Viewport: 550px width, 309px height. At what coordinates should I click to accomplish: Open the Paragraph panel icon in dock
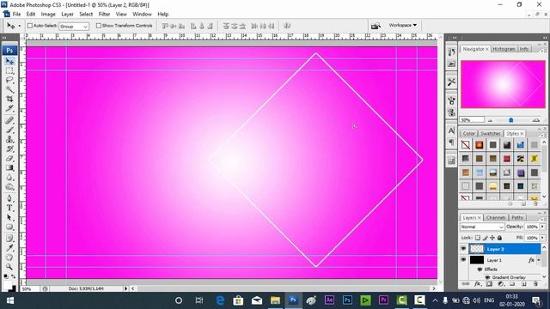coord(451,142)
